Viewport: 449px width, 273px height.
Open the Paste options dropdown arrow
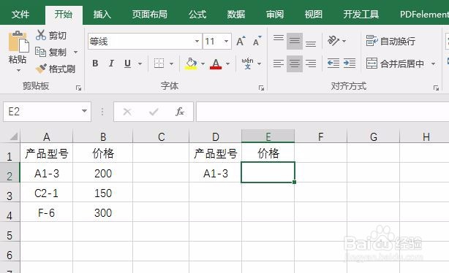[18, 70]
